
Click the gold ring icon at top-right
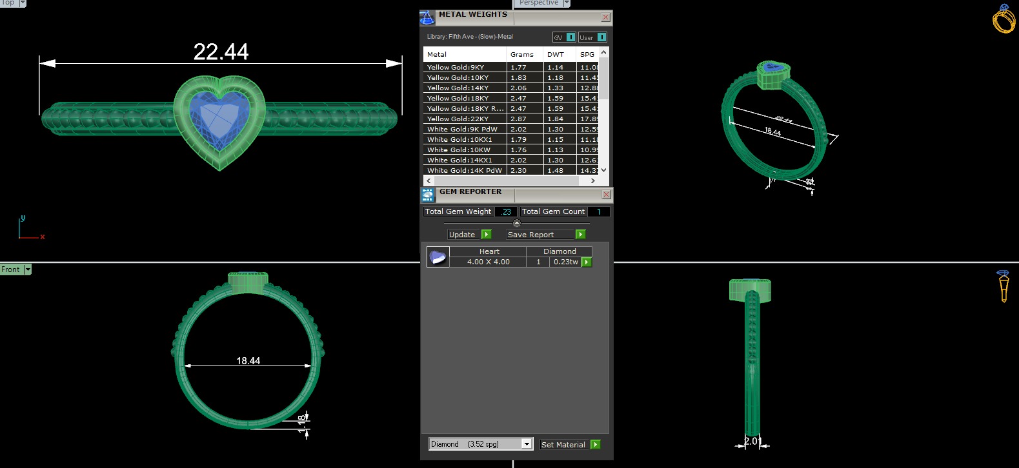(x=1004, y=19)
